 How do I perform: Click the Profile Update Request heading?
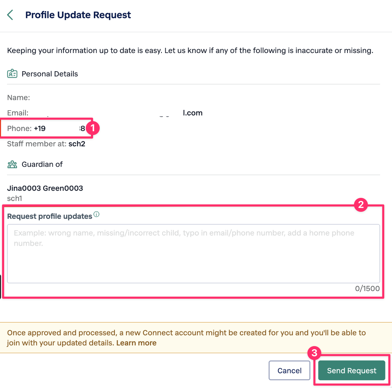click(x=78, y=15)
